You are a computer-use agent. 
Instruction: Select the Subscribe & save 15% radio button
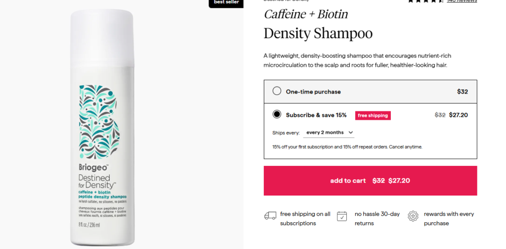pyautogui.click(x=277, y=114)
